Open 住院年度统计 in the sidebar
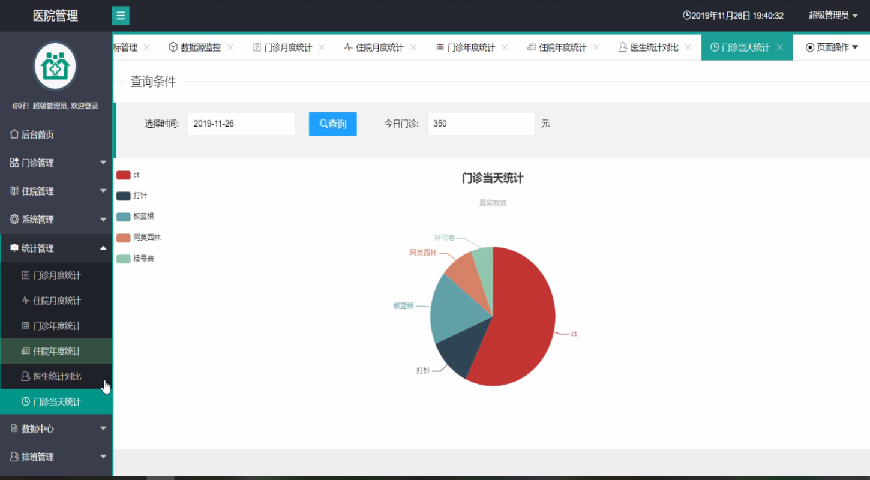The width and height of the screenshot is (870, 480). click(x=56, y=351)
